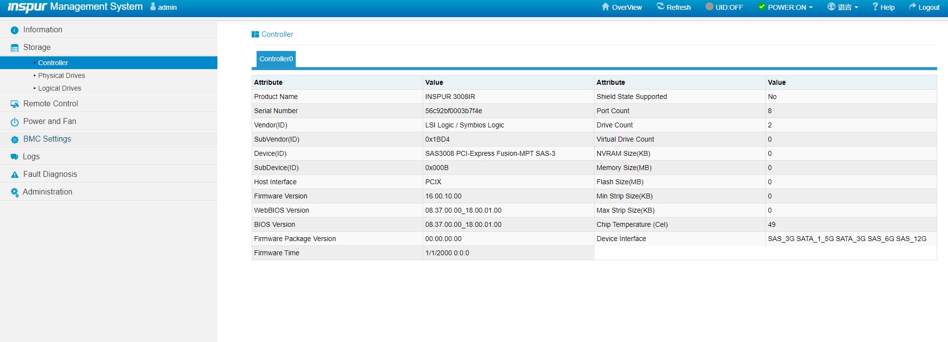Click the Overview home icon
Image resolution: width=948 pixels, height=342 pixels.
(x=606, y=7)
